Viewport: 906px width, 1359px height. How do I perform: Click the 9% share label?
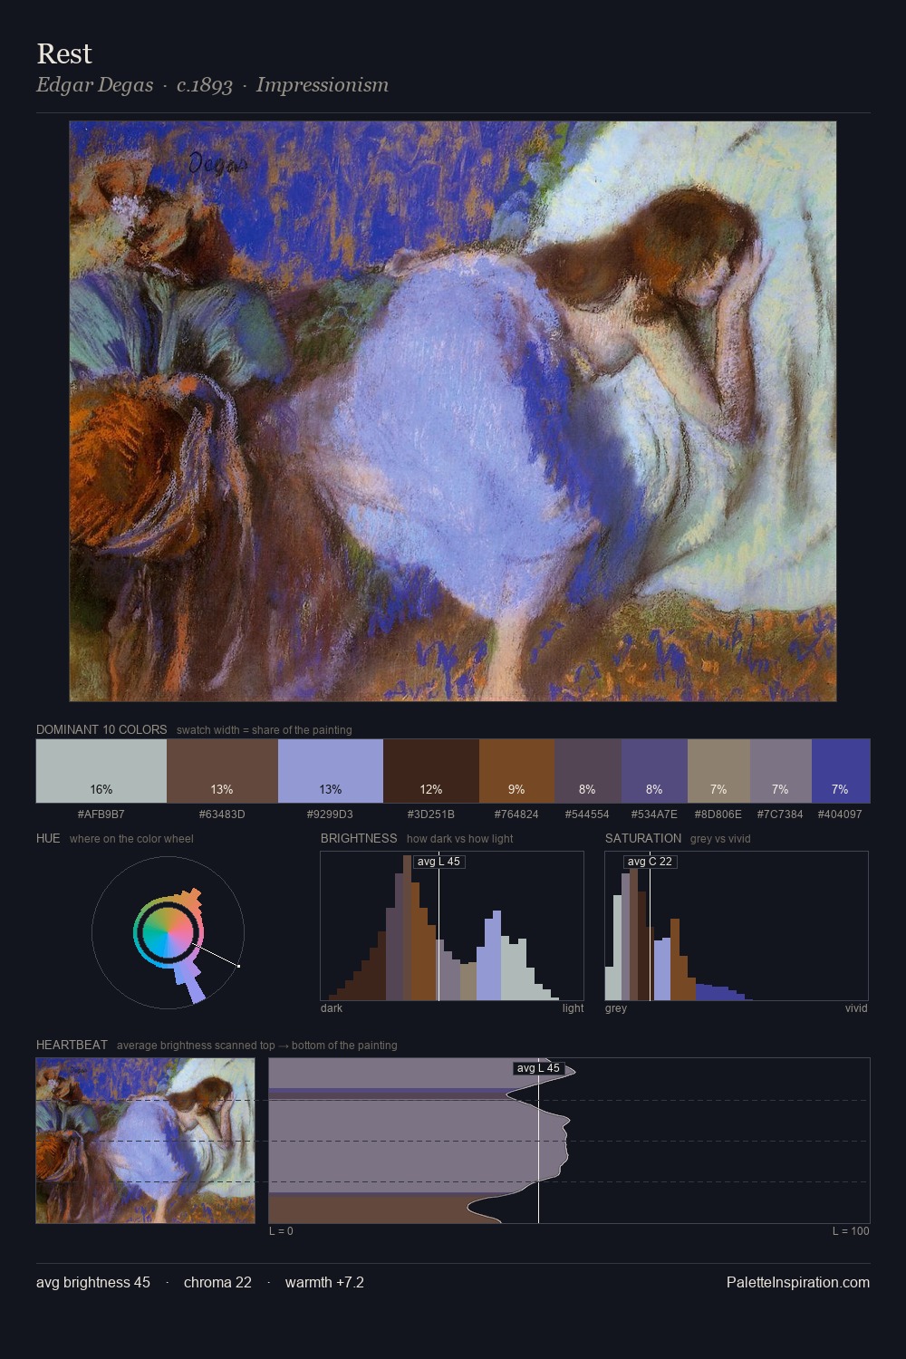[x=516, y=789]
